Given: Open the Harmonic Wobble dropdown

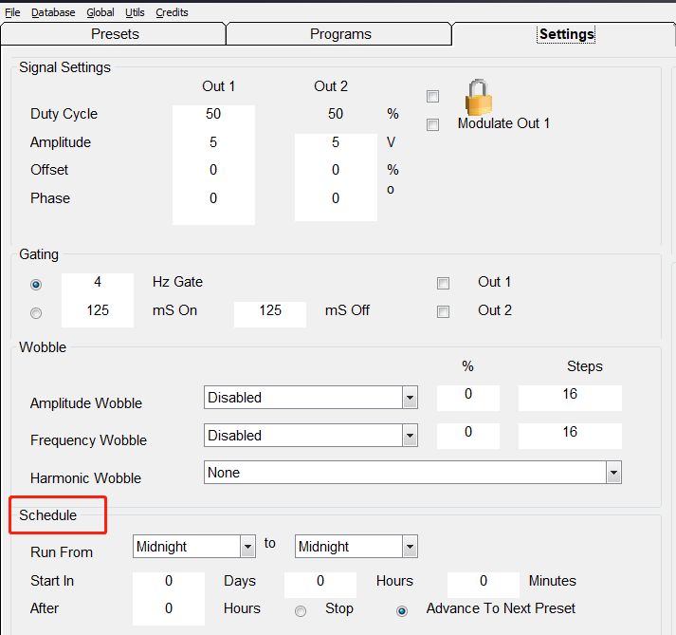Looking at the screenshot, I should coord(613,473).
